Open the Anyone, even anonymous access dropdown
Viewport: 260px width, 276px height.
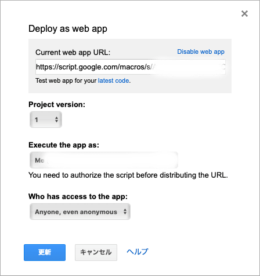pos(80,212)
